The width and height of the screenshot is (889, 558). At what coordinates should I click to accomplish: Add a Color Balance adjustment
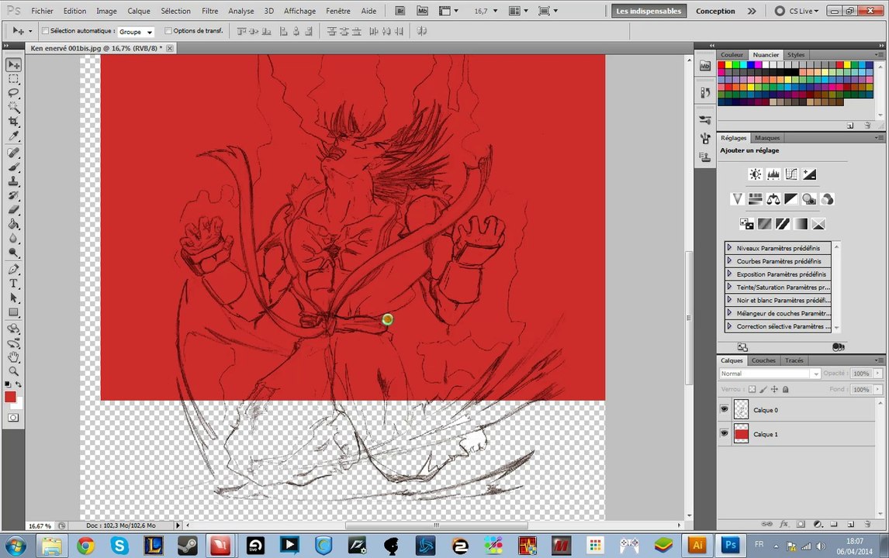[x=773, y=199]
